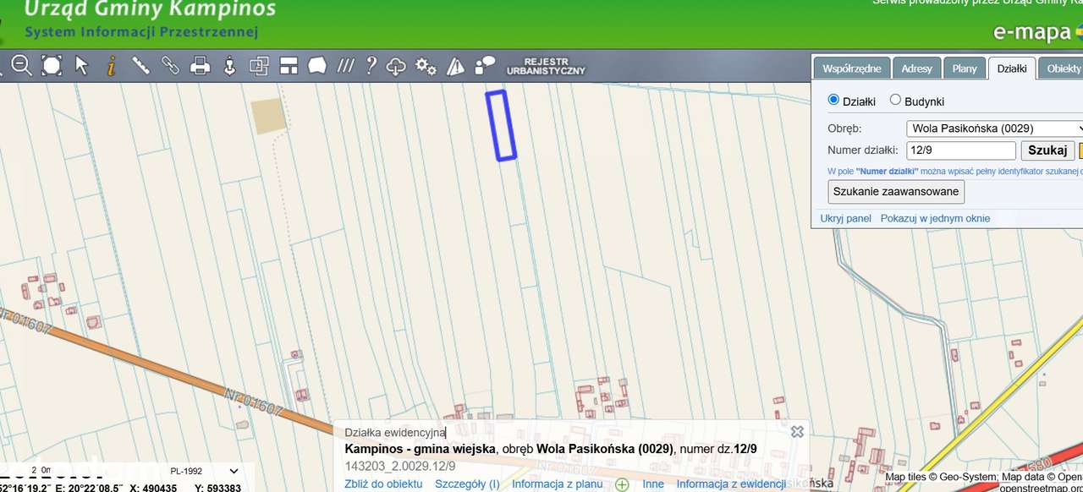Open the overlapping windows map compare tool
This screenshot has height=492, width=1083.
point(259,65)
